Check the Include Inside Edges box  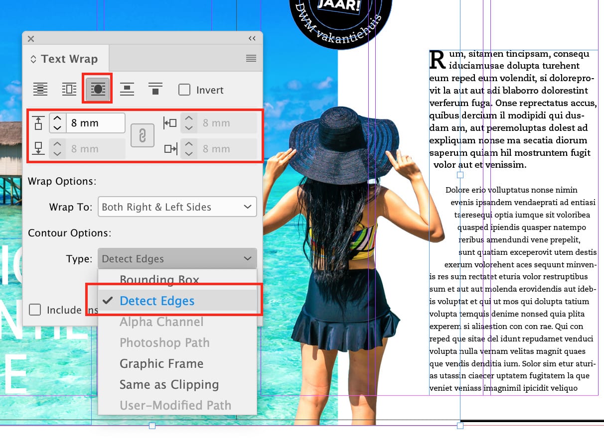tap(35, 310)
